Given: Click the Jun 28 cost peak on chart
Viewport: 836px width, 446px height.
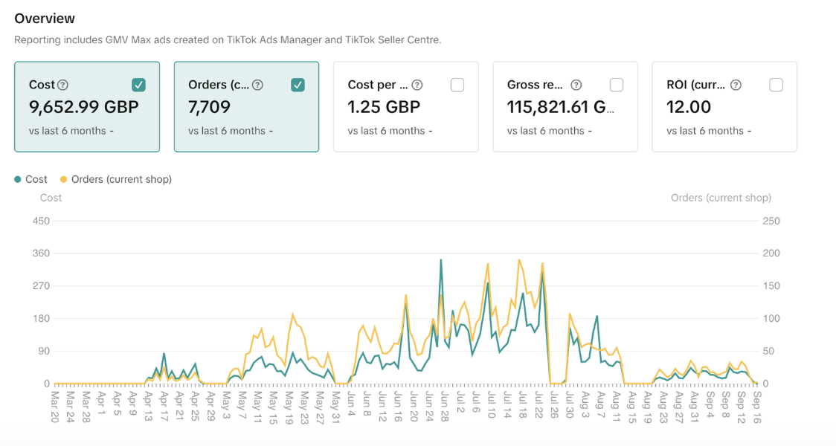Looking at the screenshot, I should coord(441,260).
